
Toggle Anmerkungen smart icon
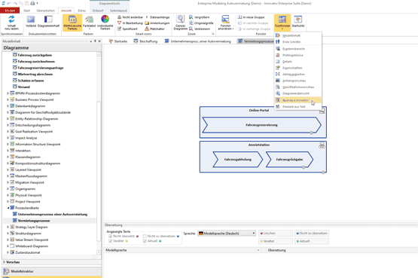[x=157, y=23]
